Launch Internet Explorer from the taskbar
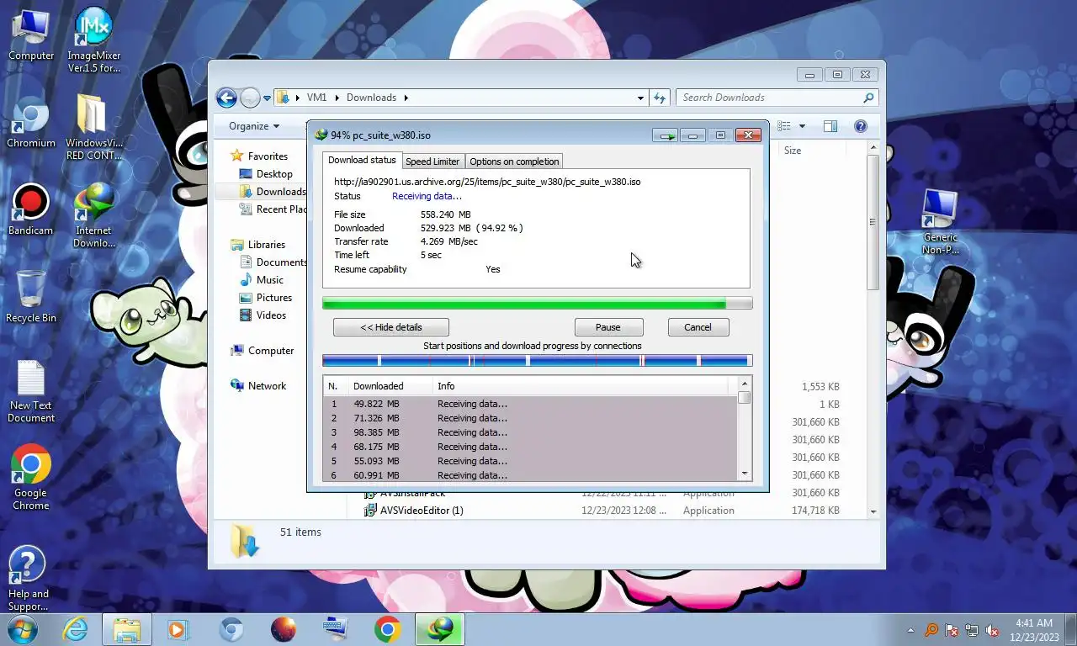The width and height of the screenshot is (1077, 646). click(75, 629)
